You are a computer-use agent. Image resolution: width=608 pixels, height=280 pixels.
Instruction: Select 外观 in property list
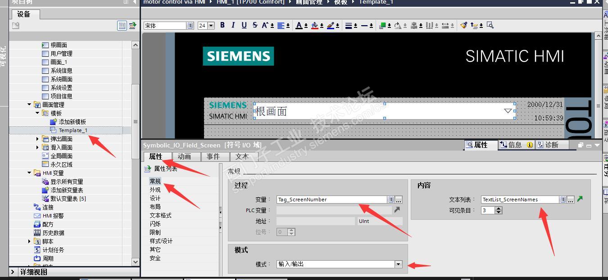[155, 190]
